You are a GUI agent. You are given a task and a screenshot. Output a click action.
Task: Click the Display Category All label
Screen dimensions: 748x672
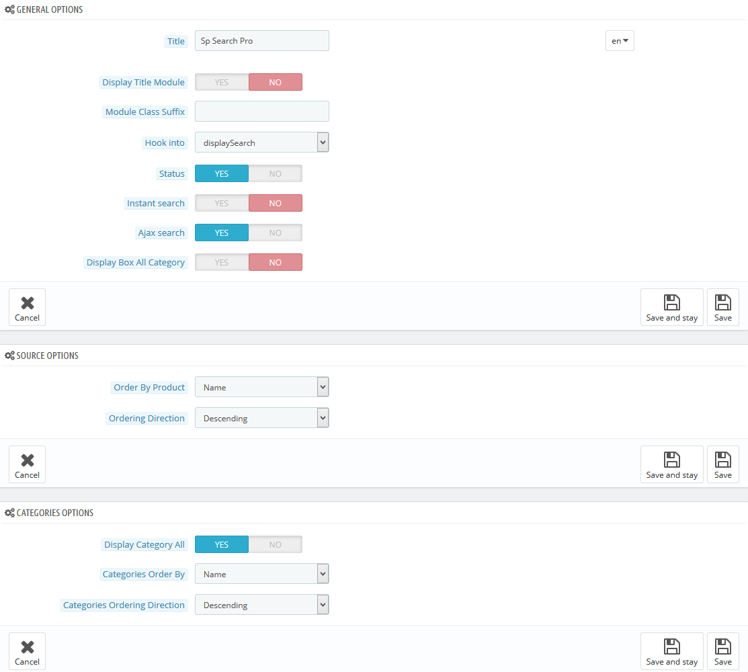tap(144, 545)
